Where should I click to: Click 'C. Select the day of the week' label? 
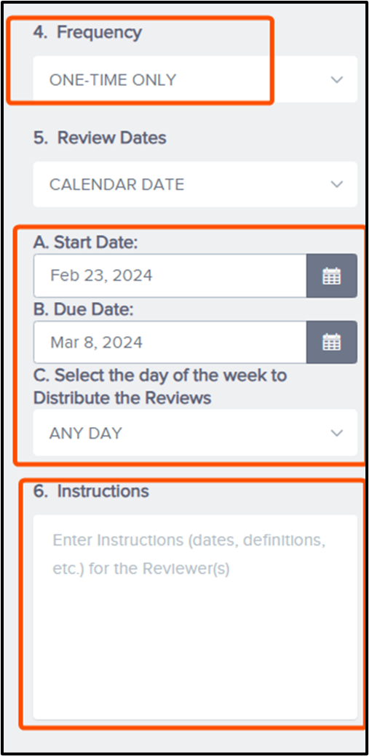(x=160, y=375)
